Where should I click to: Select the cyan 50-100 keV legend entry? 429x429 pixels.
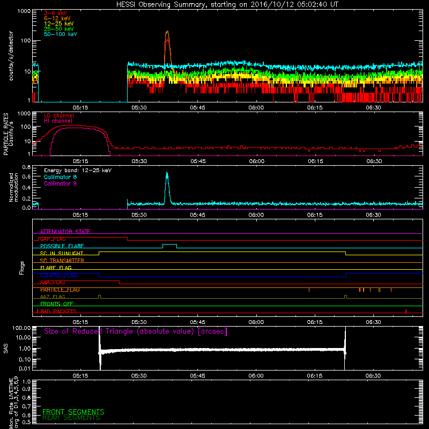(x=61, y=34)
